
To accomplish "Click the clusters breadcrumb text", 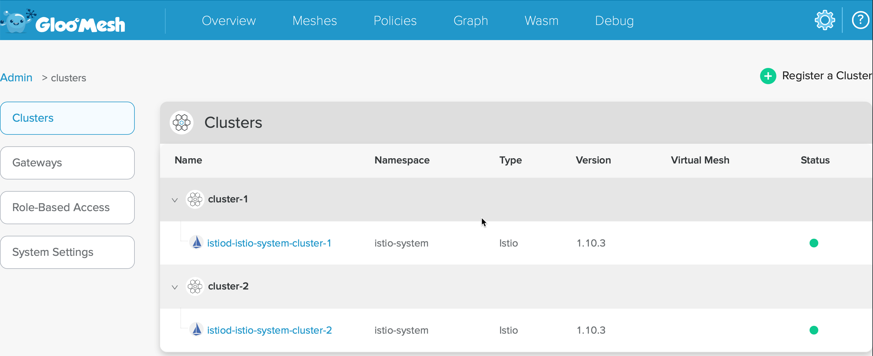I will coord(68,78).
